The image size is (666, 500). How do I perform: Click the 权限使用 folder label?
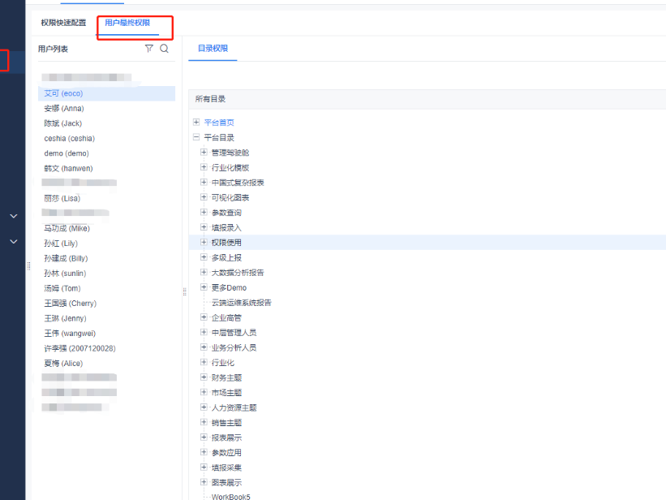point(226,243)
